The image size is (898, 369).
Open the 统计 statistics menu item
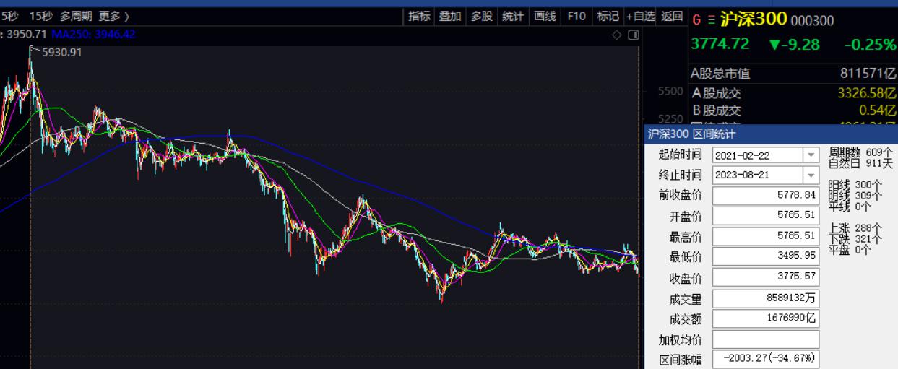[513, 16]
